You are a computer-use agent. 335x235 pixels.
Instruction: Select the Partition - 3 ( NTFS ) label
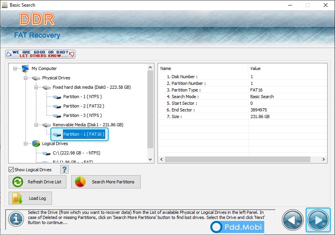click(x=82, y=116)
